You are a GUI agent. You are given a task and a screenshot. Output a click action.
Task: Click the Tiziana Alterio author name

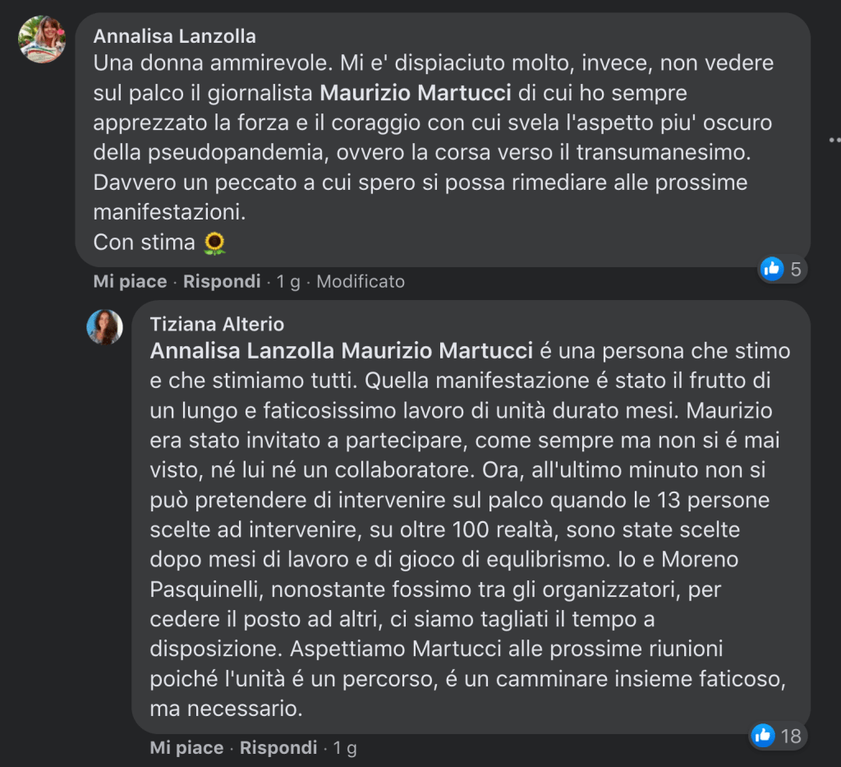[x=217, y=324]
